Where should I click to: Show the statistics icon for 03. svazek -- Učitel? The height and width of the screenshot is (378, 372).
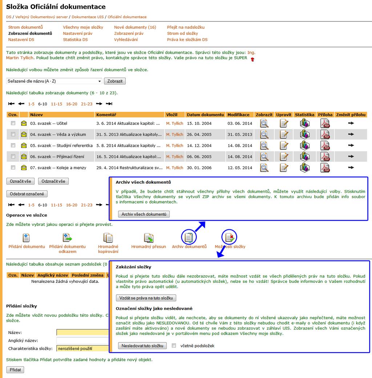click(x=304, y=124)
